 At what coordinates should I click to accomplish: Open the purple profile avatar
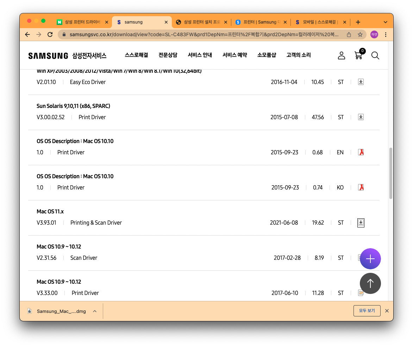374,34
